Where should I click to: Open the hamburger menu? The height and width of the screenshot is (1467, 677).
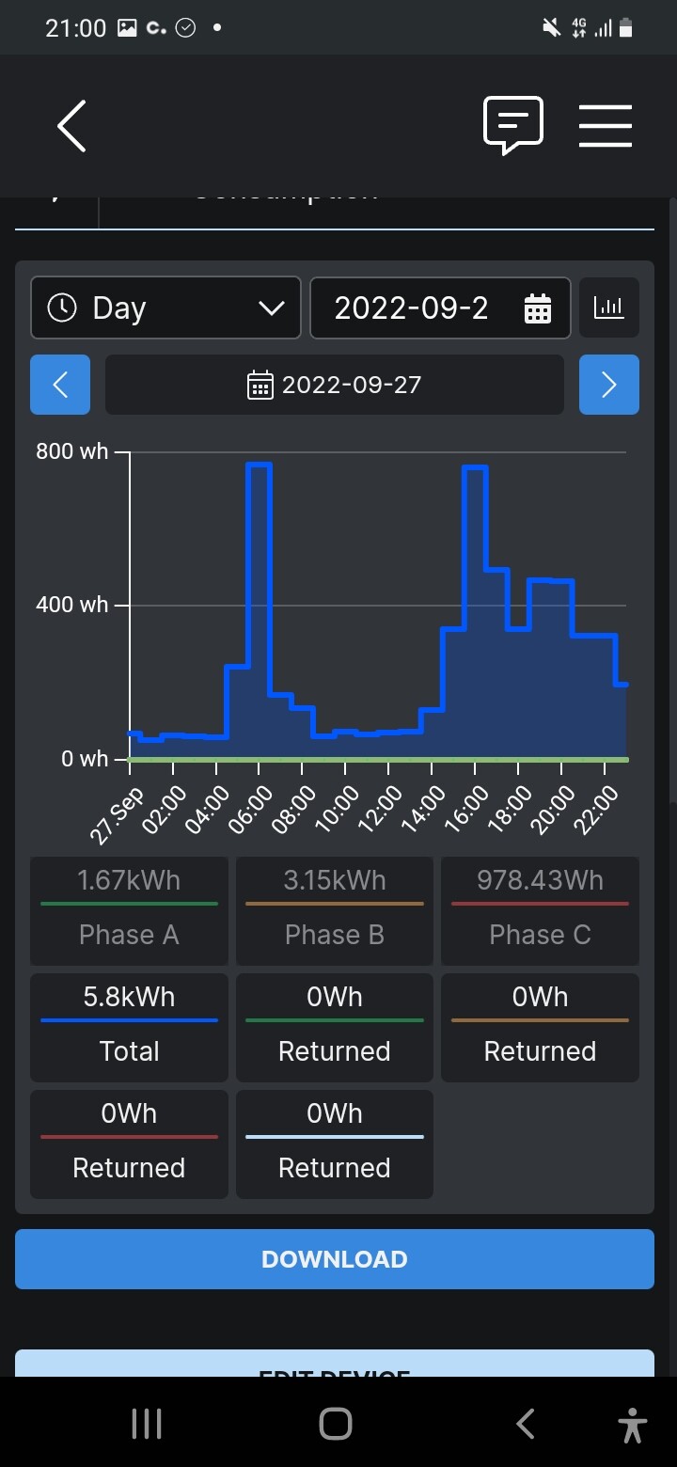tap(606, 125)
